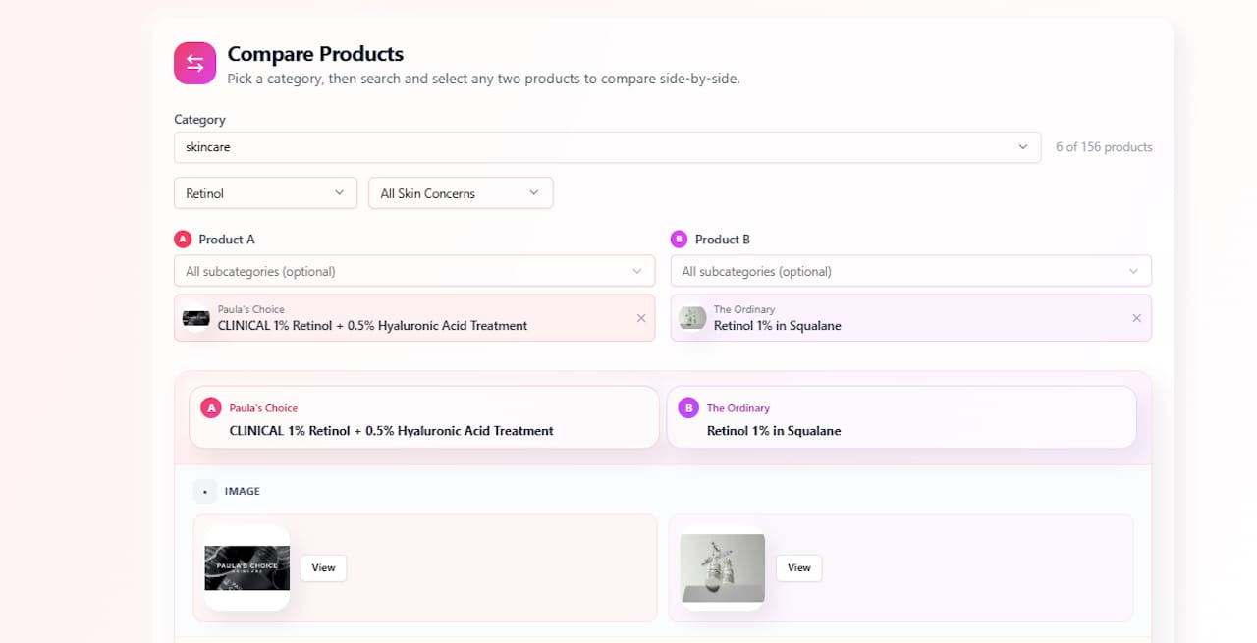Screen dimensions: 1257x643
Task: Click the B badge beside Product B label
Action: [679, 240]
